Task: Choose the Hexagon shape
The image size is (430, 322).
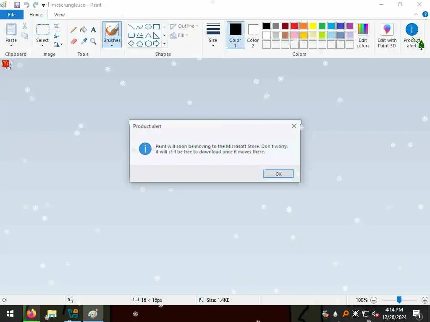Action: click(x=148, y=44)
